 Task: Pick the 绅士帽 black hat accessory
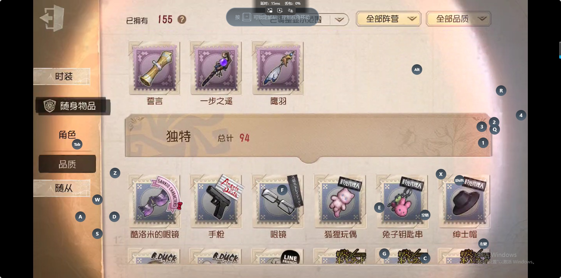464,201
